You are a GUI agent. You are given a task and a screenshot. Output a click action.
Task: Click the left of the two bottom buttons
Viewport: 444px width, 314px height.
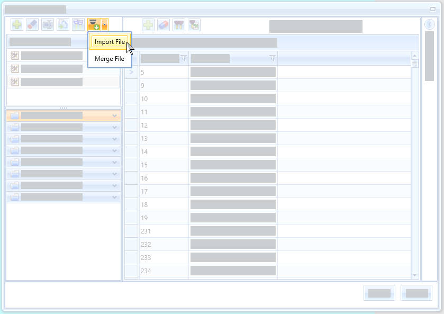(x=379, y=293)
